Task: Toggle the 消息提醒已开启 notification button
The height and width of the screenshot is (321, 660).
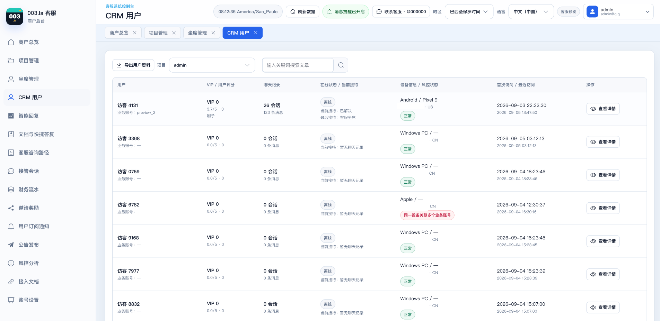Action: point(346,11)
